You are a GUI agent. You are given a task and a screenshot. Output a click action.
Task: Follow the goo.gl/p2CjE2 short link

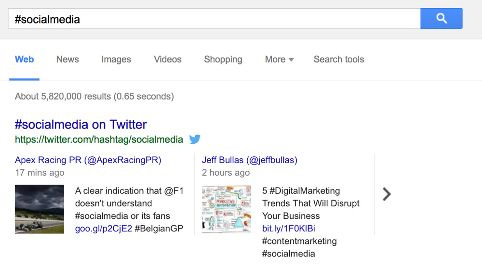coord(104,229)
